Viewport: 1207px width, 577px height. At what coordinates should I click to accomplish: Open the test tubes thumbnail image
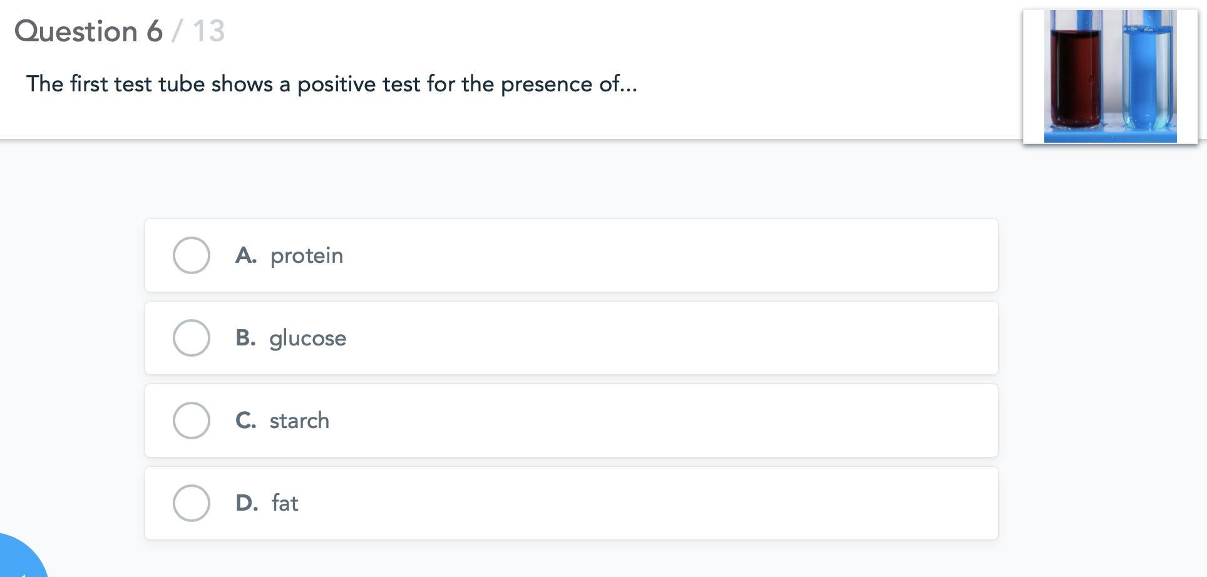(1110, 76)
